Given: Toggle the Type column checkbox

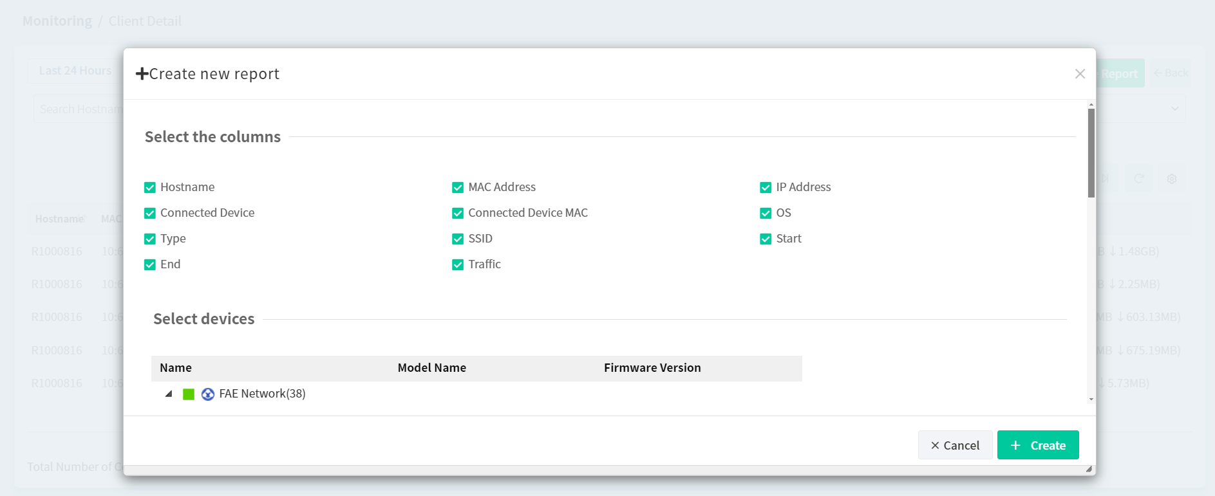Looking at the screenshot, I should (150, 239).
